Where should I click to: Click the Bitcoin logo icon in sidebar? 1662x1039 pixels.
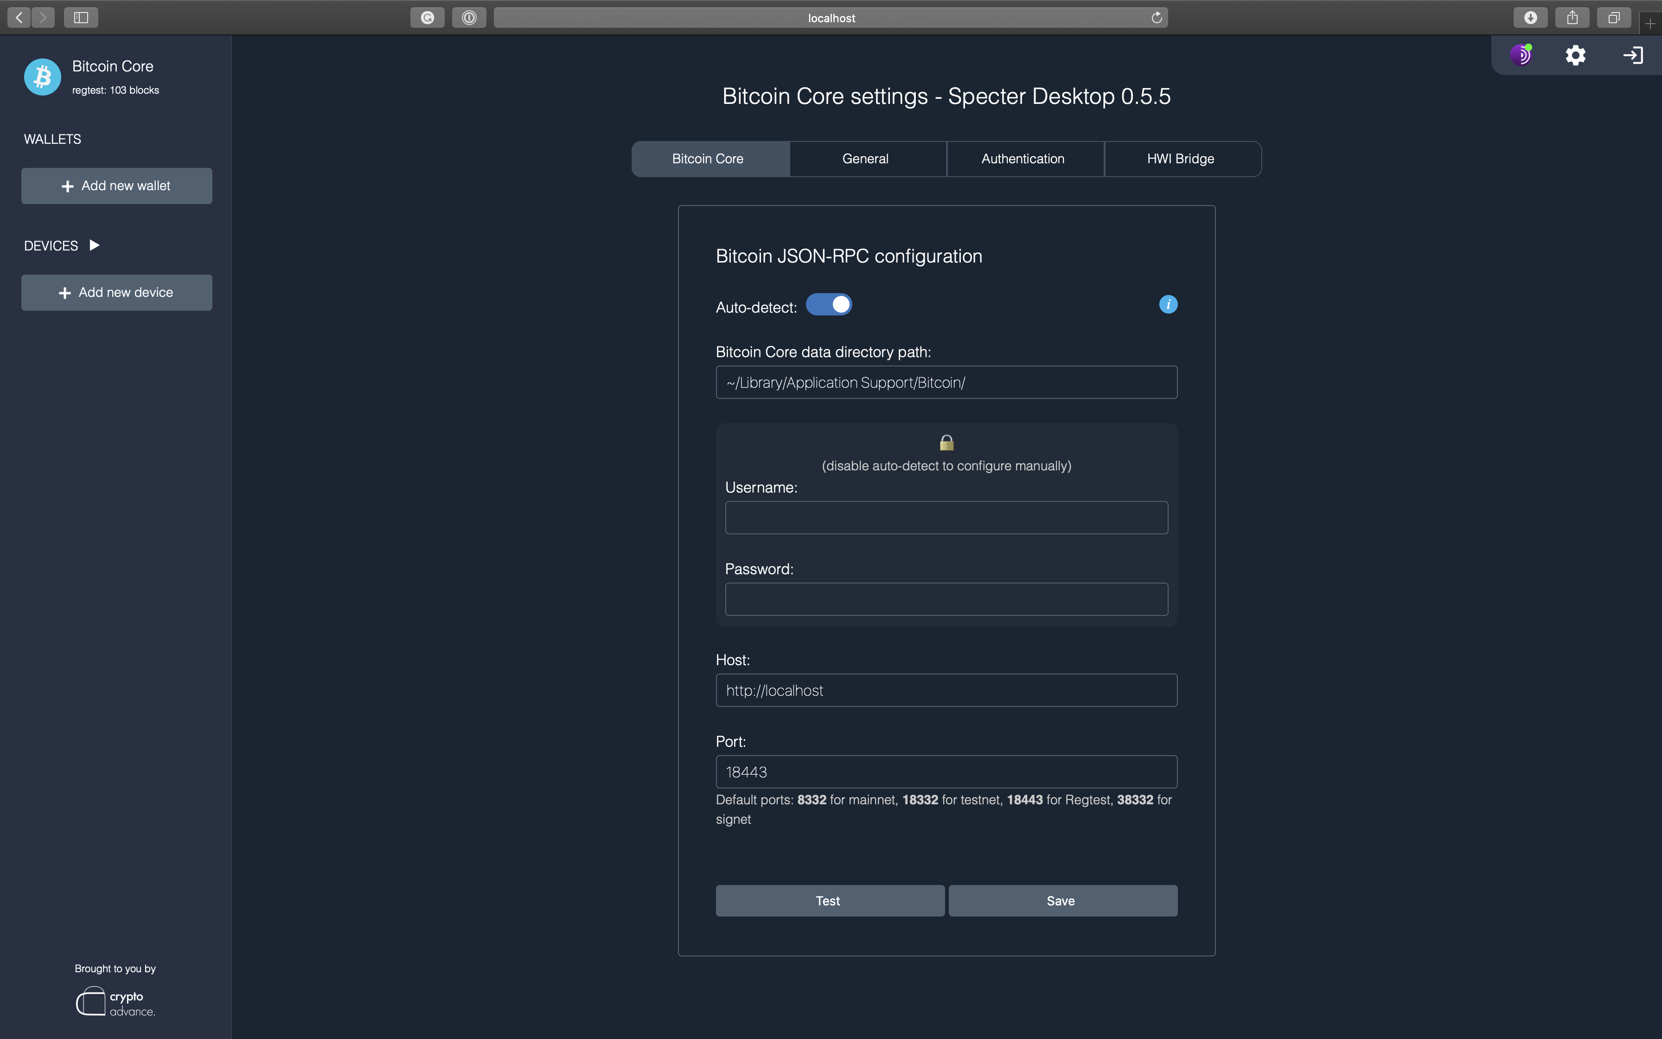coord(43,77)
